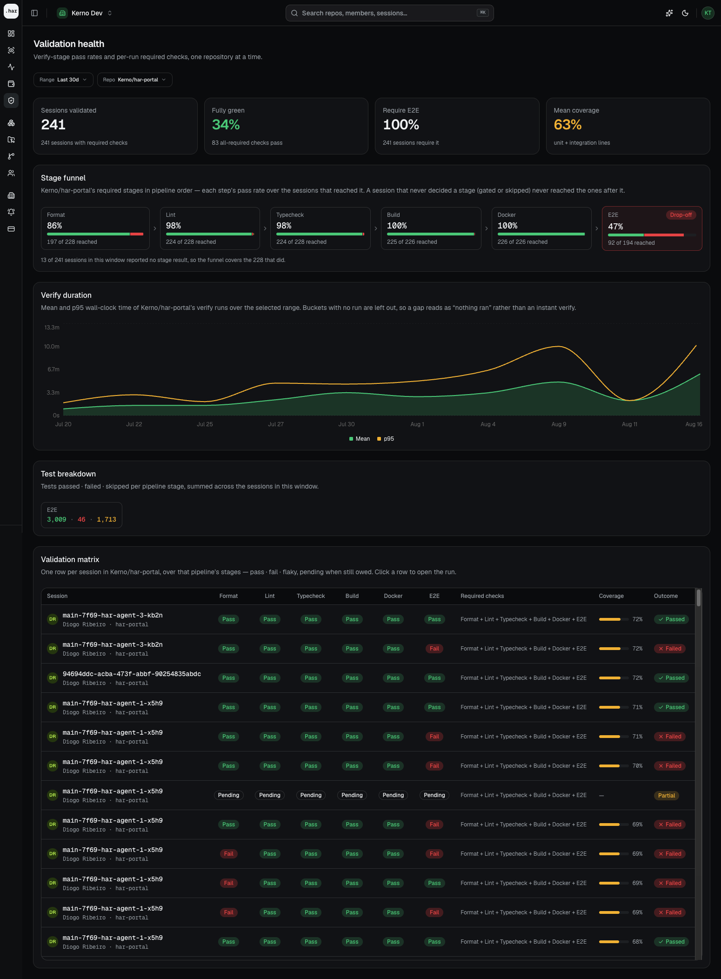
Task: Open the billing credit card icon in sidebar
Action: [x=11, y=229]
